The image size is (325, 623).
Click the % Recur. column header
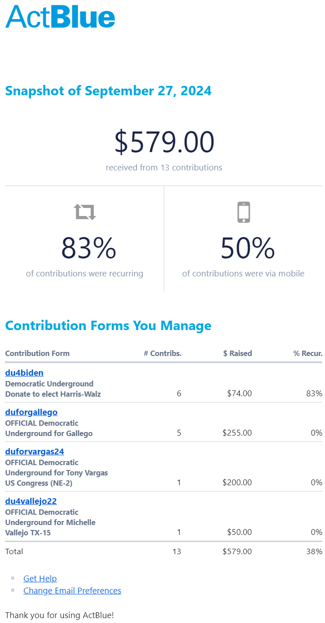[x=308, y=353]
